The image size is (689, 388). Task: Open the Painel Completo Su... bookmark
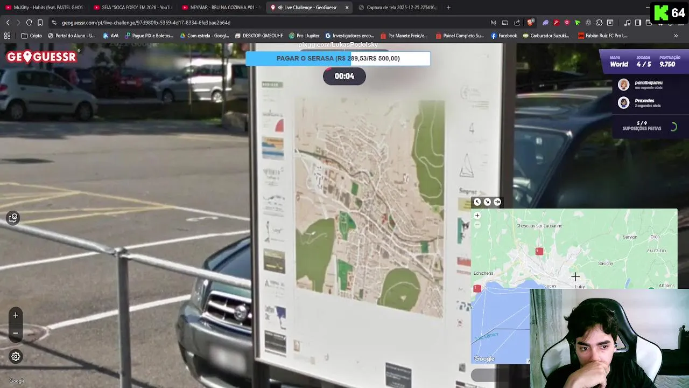point(460,36)
